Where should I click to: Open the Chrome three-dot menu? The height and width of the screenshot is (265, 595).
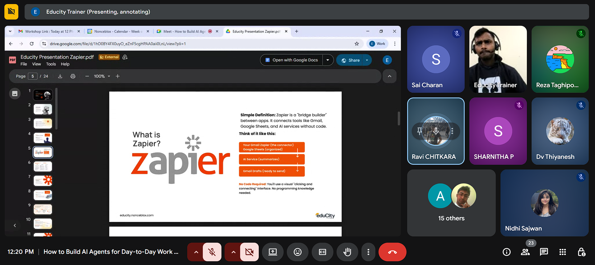(395, 44)
